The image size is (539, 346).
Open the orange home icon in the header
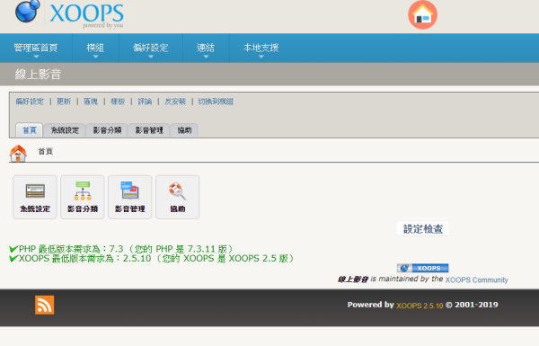coord(422,14)
